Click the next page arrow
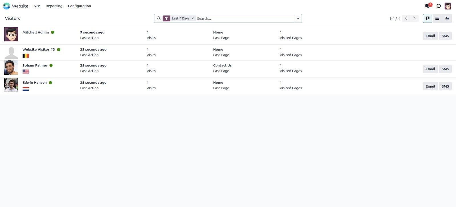The width and height of the screenshot is (456, 207). pos(414,18)
